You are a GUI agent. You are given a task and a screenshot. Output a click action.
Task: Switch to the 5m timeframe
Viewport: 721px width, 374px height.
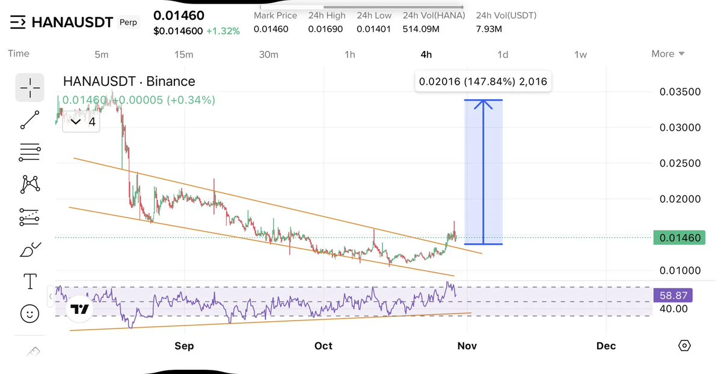pos(102,55)
